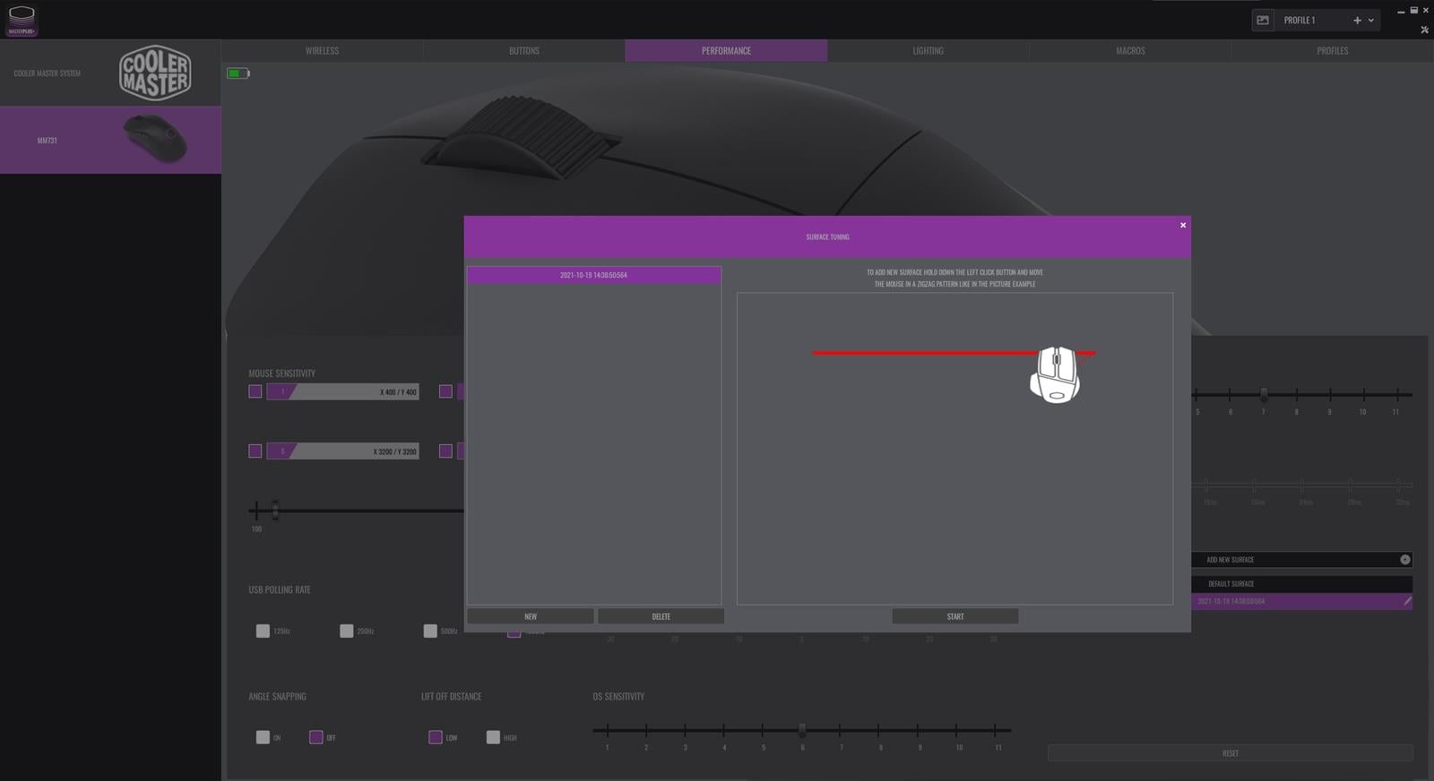The width and height of the screenshot is (1434, 781).
Task: Click the Reset button
Action: click(x=1231, y=753)
